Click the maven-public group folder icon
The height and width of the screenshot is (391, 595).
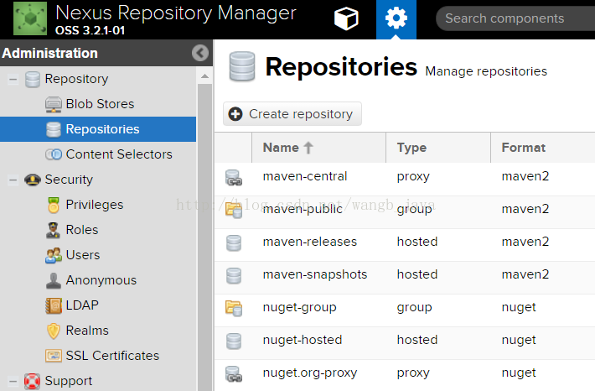tap(234, 210)
